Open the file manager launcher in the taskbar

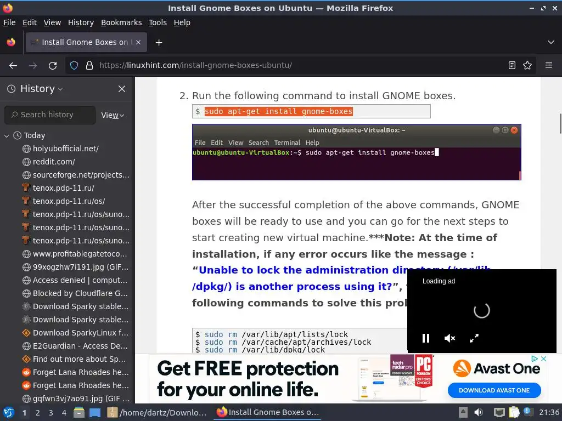coord(79,412)
